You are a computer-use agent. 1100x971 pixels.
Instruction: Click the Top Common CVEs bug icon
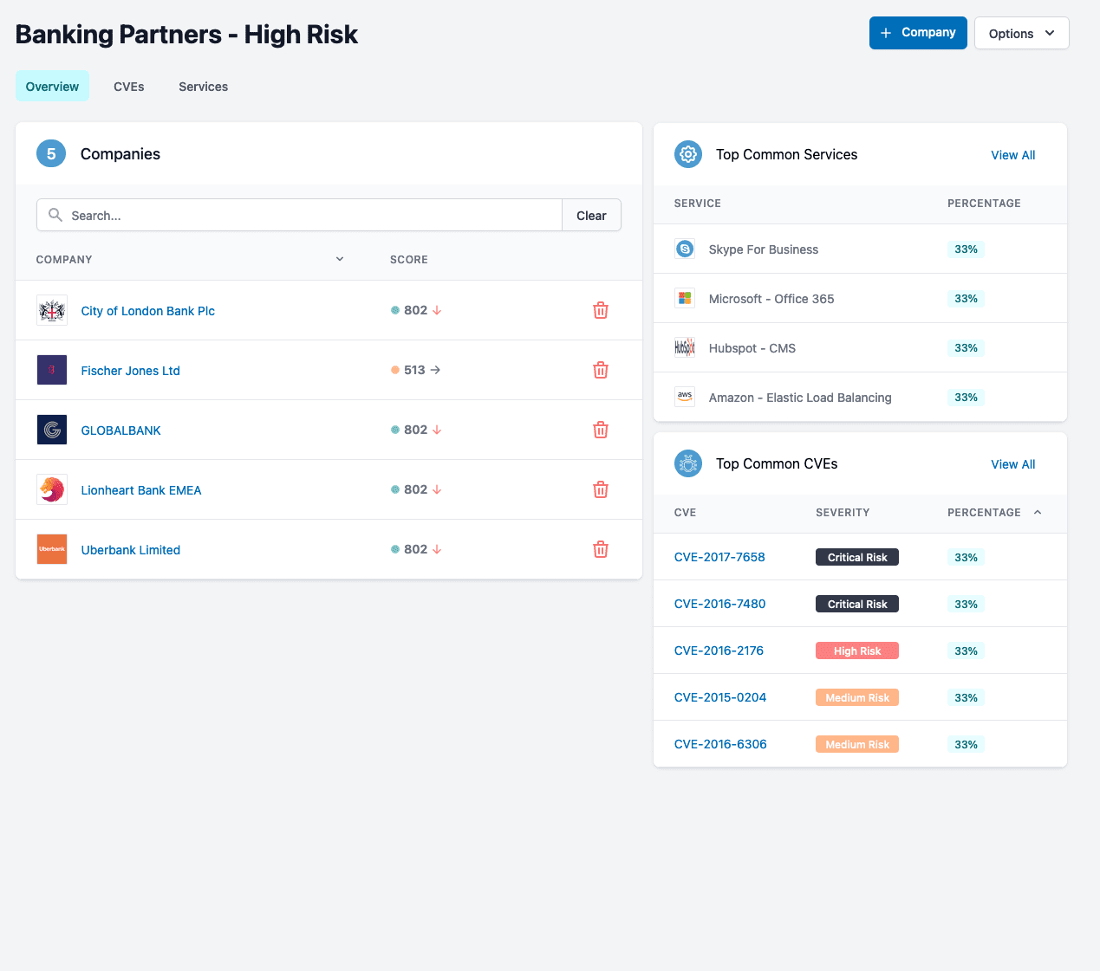click(688, 463)
